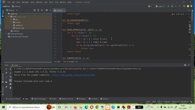Run the main configuration with the green play icon
This screenshot has height=110, width=195.
point(168,6)
